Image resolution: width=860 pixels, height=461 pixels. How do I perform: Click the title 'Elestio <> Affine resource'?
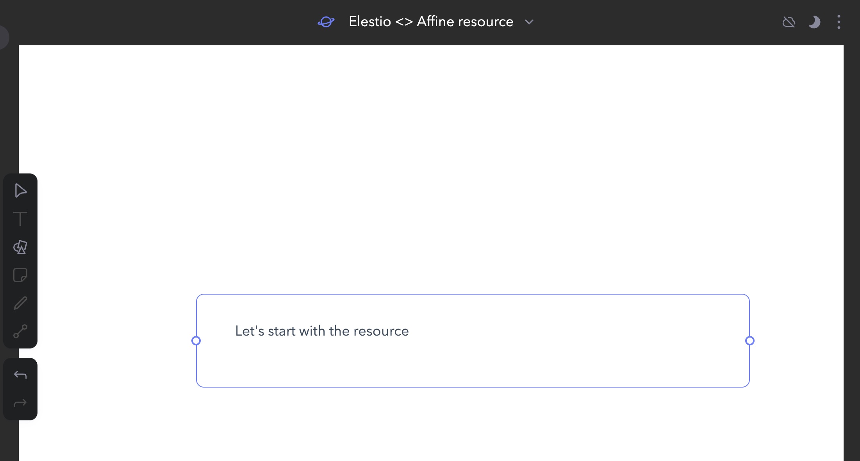pos(430,21)
